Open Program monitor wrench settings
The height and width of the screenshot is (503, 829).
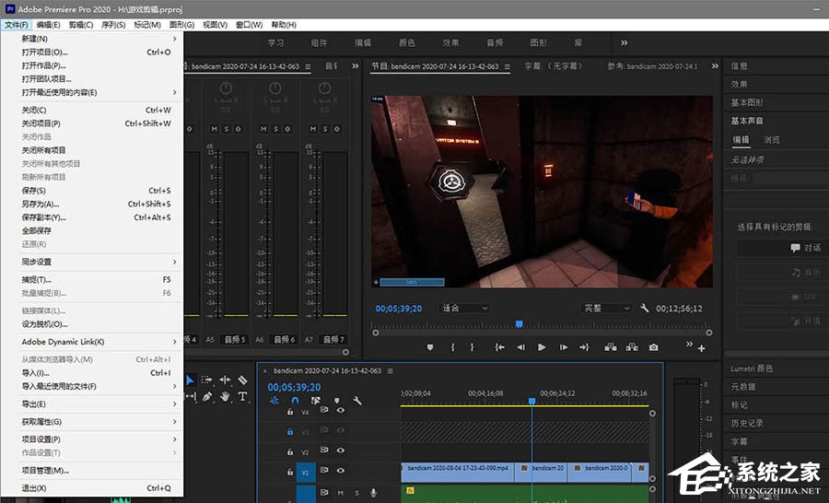click(645, 309)
